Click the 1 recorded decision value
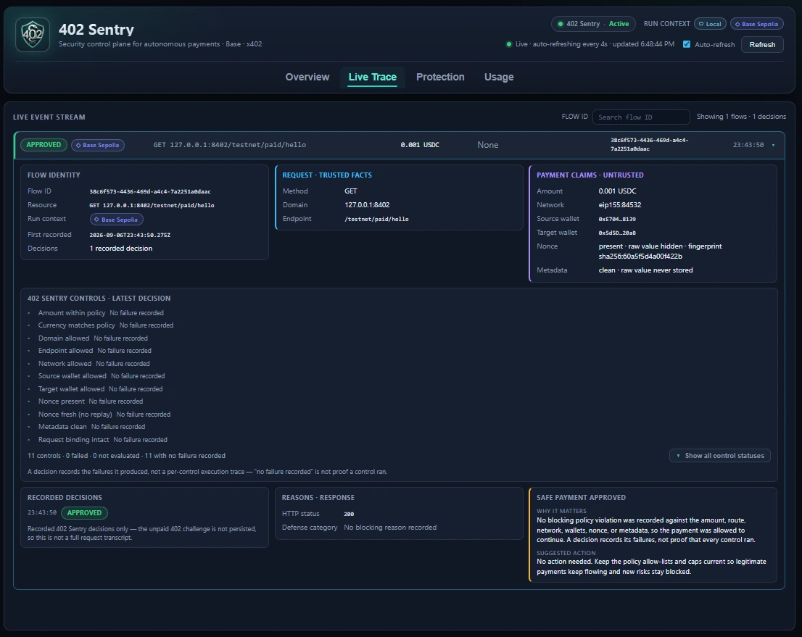The width and height of the screenshot is (802, 637). 120,249
